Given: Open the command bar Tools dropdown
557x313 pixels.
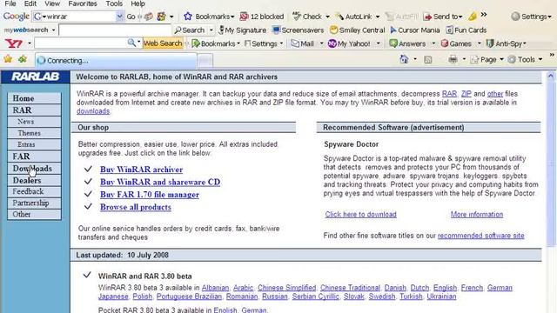Looking at the screenshot, I should coord(526,60).
